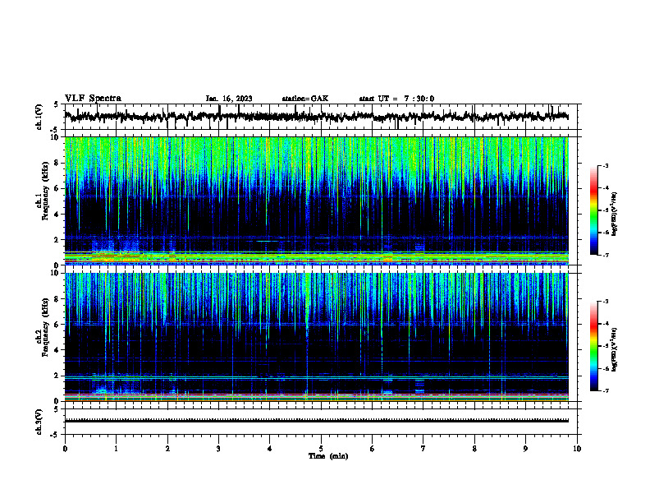Click the ch.1 spectrogram panel
This screenshot has height=503, width=650.
pos(316,201)
